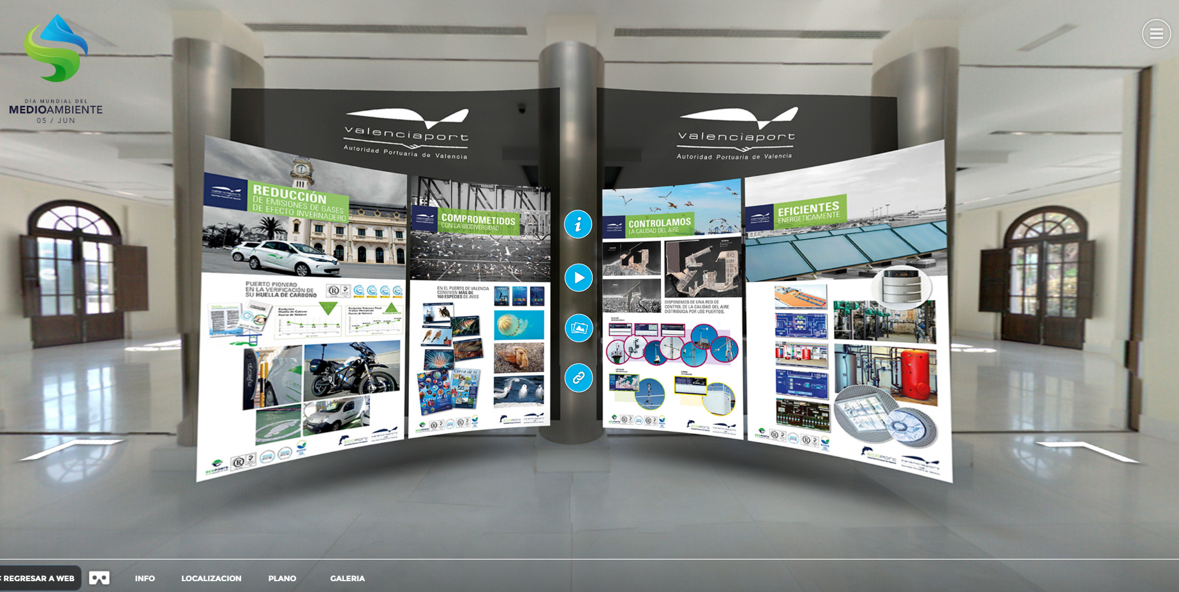The image size is (1179, 592).
Task: Open the hamburger menu icon
Action: (1156, 34)
